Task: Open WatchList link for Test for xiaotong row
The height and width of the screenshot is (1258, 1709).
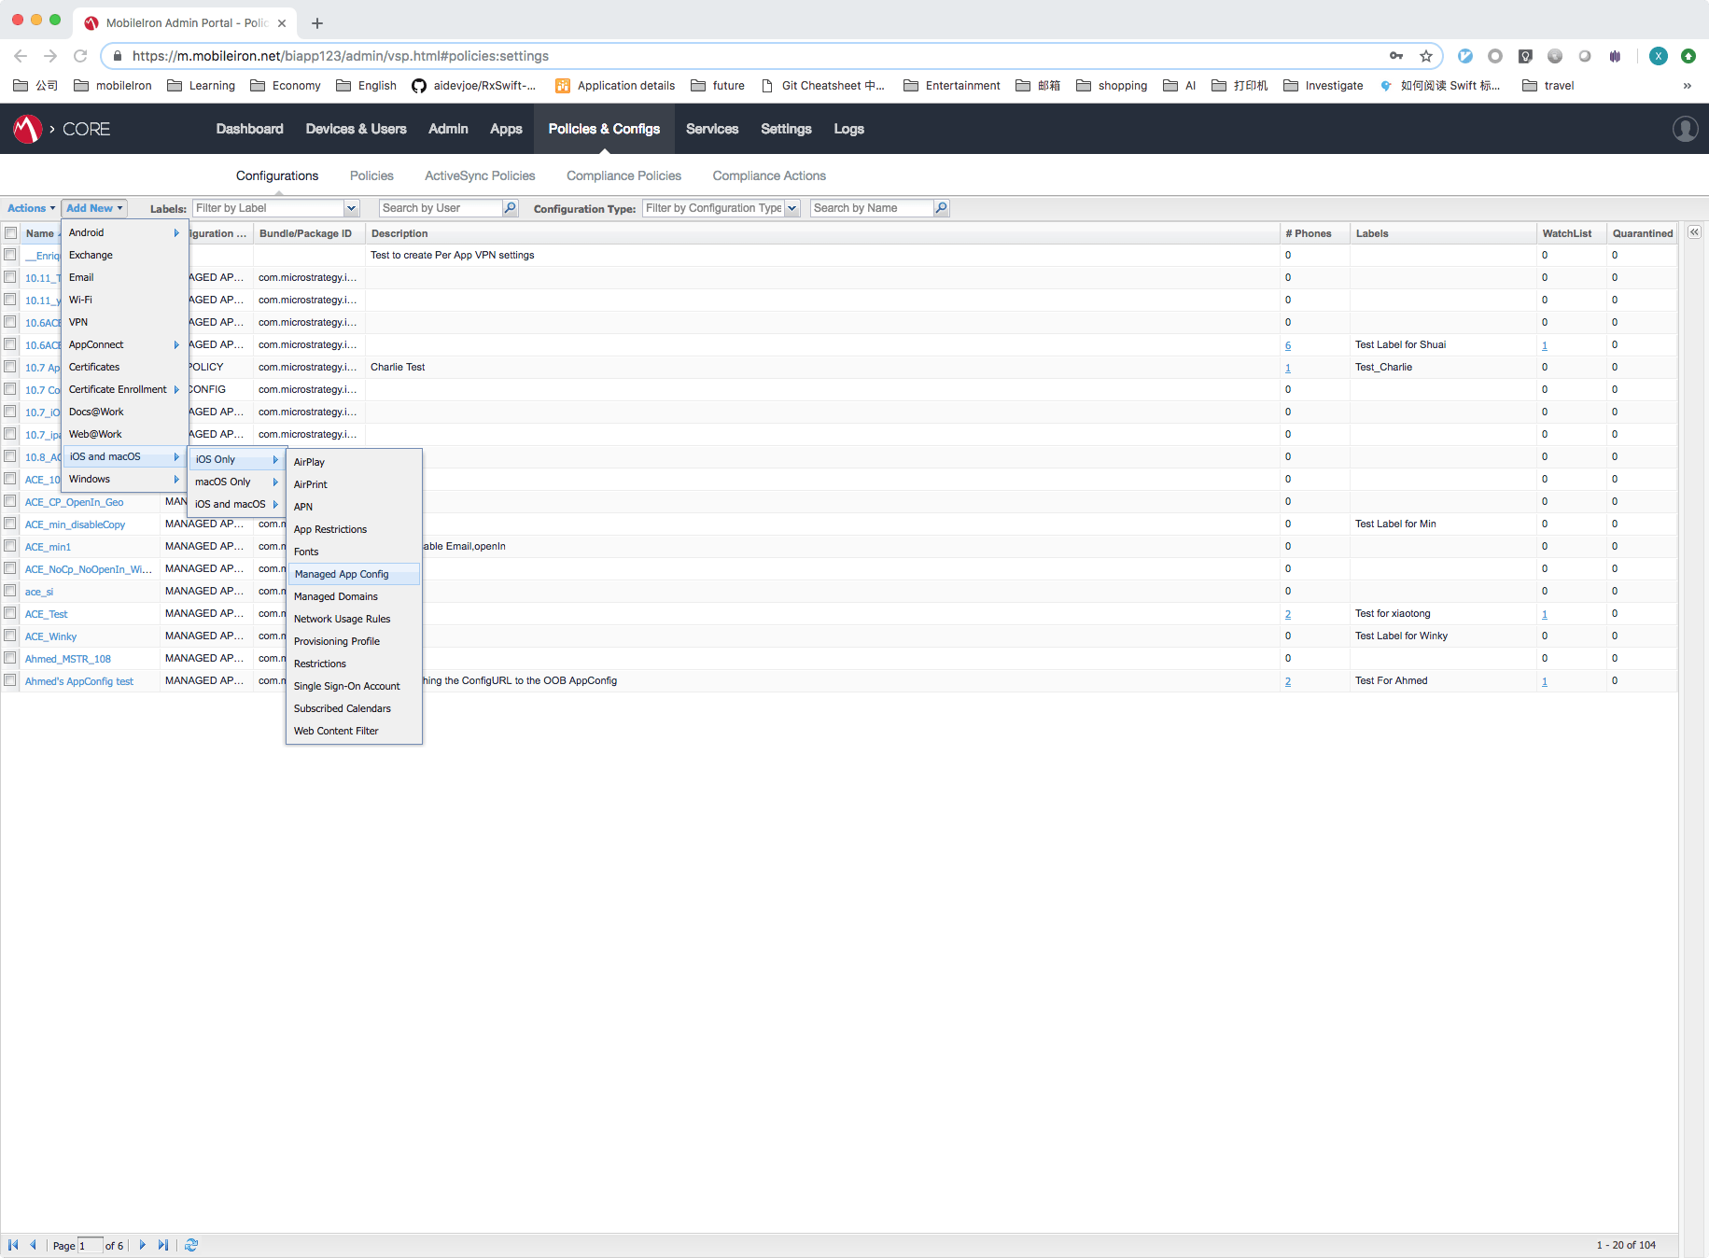Action: [x=1545, y=614]
